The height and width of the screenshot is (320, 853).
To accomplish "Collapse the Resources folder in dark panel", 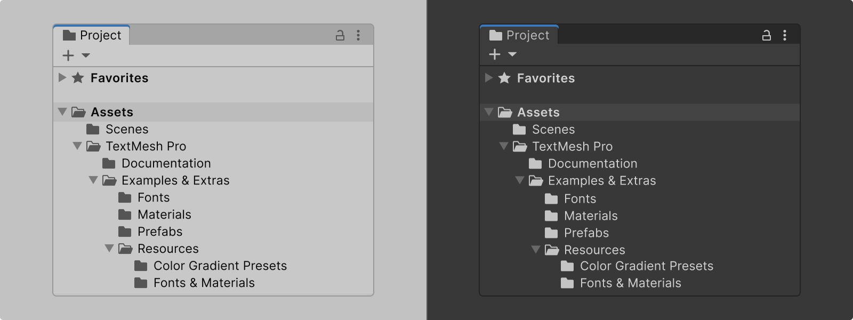I will click(x=536, y=250).
